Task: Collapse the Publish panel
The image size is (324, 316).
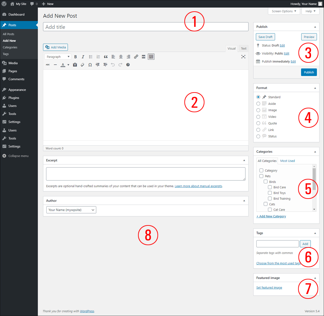Action: tap(315, 27)
